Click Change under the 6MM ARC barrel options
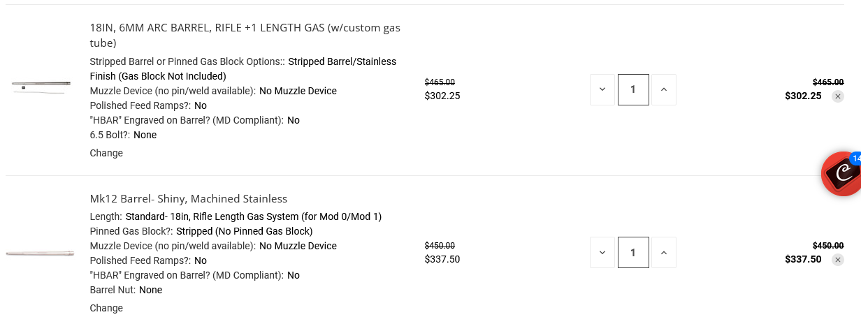Viewport: 861px width, 324px height. click(x=106, y=153)
